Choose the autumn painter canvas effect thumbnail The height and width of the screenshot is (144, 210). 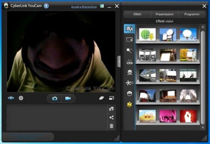coord(188,55)
